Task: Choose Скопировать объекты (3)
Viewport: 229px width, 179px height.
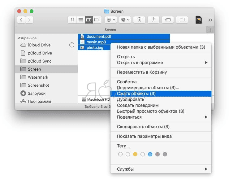Action: tap(161, 127)
